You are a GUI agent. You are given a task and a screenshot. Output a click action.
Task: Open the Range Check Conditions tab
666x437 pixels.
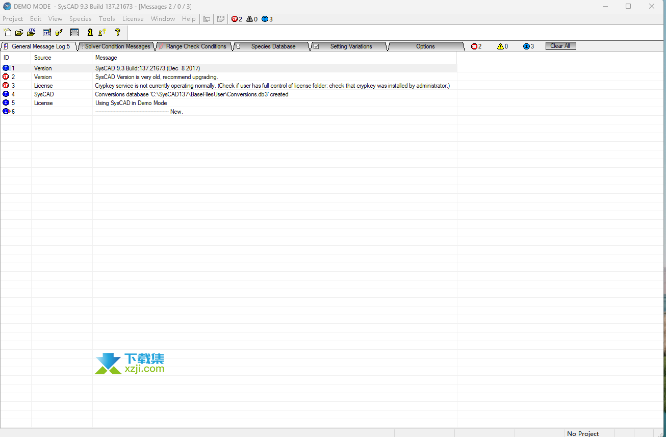click(194, 46)
